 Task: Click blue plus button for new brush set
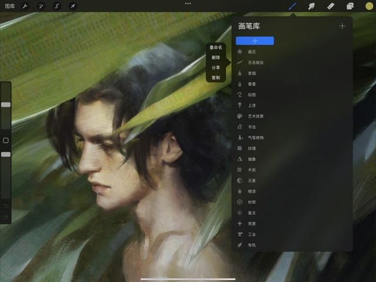pyautogui.click(x=254, y=41)
